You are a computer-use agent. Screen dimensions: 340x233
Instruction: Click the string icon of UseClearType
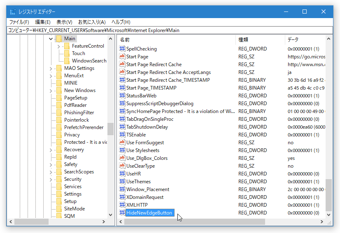(x=122, y=166)
